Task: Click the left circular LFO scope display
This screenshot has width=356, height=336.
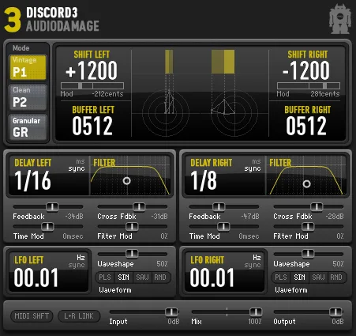Action: coord(166,112)
